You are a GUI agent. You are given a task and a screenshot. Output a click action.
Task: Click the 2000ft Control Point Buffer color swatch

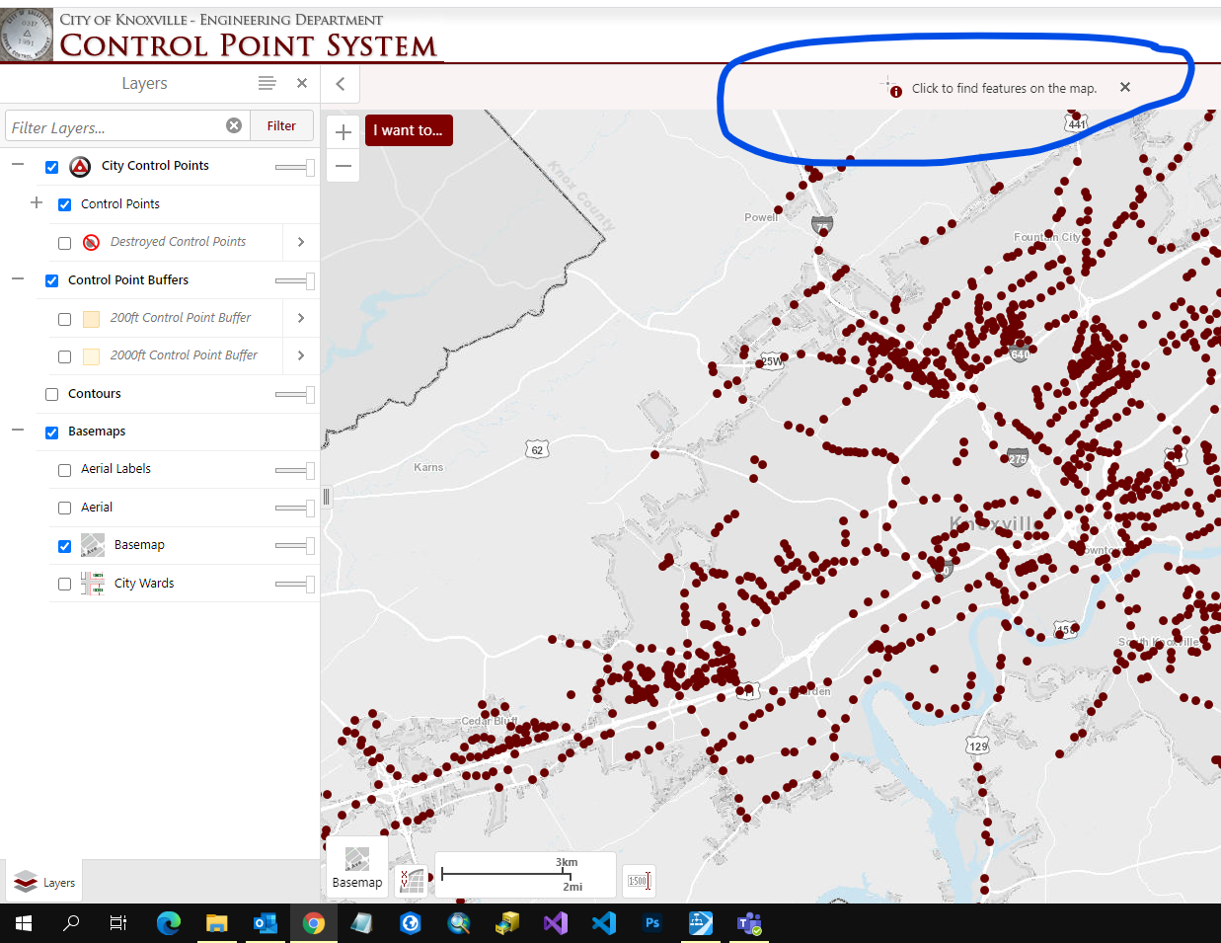91,356
